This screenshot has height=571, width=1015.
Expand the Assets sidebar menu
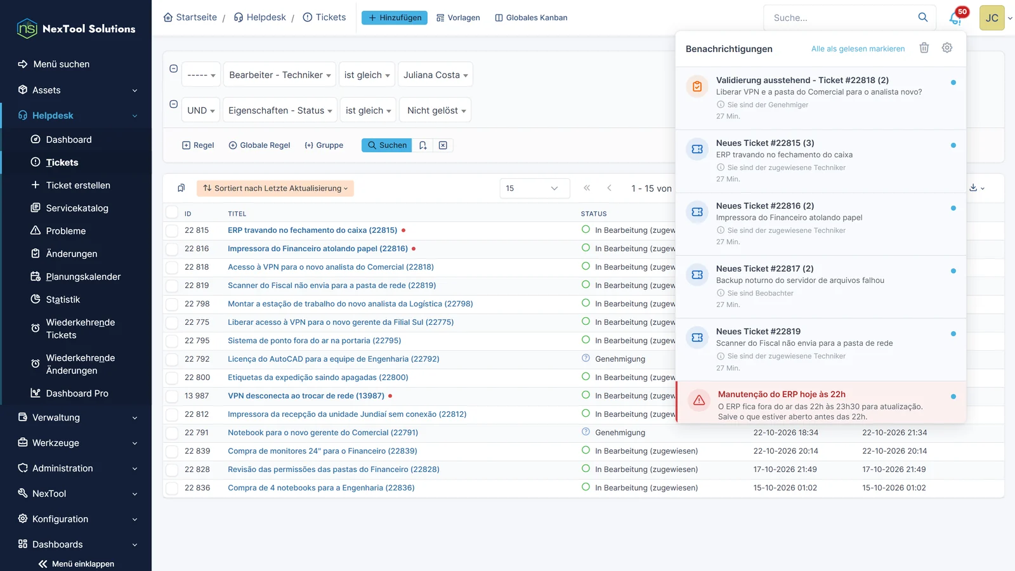tap(77, 90)
